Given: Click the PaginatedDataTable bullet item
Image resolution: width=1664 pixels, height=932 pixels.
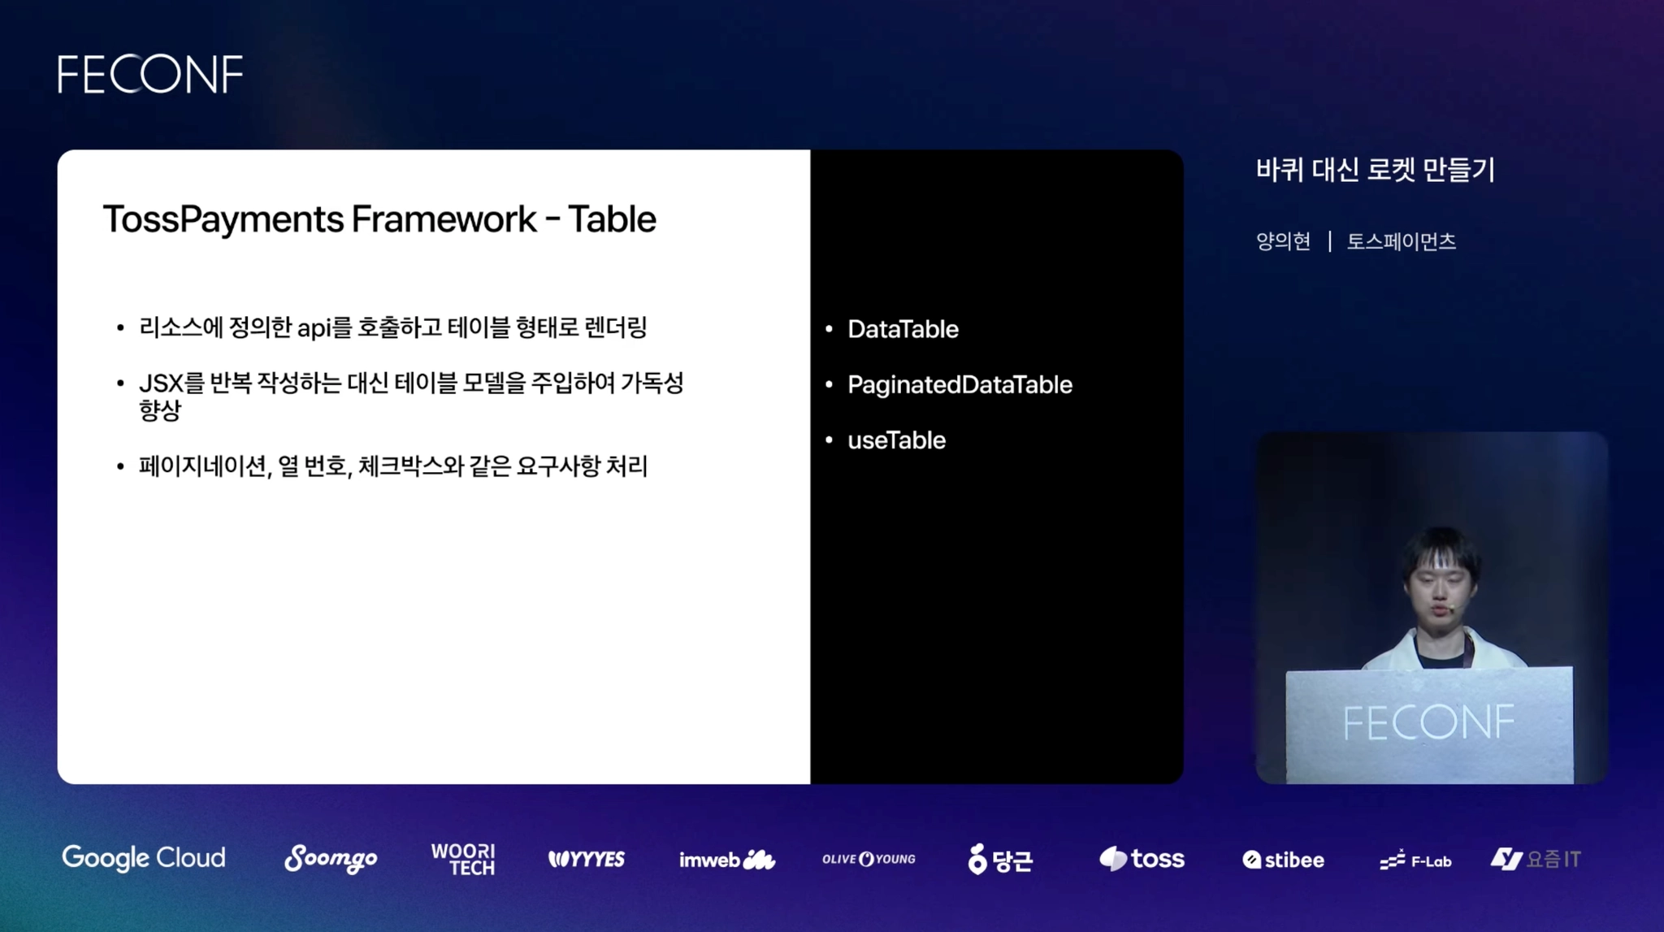Looking at the screenshot, I should click(960, 384).
